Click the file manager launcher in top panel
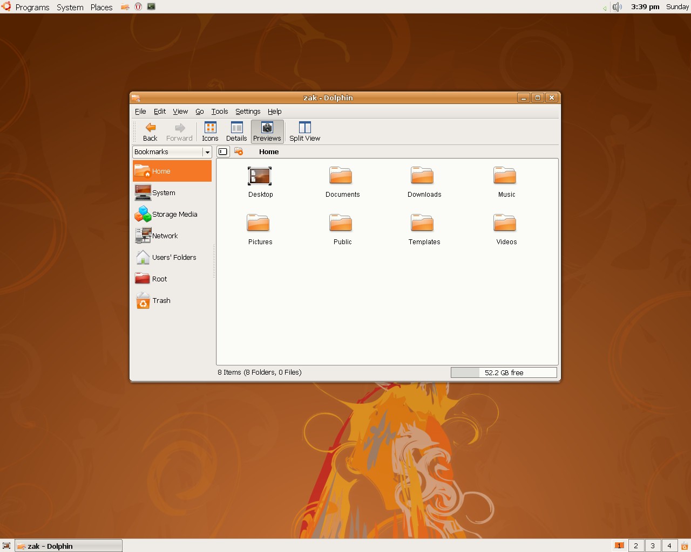 125,6
